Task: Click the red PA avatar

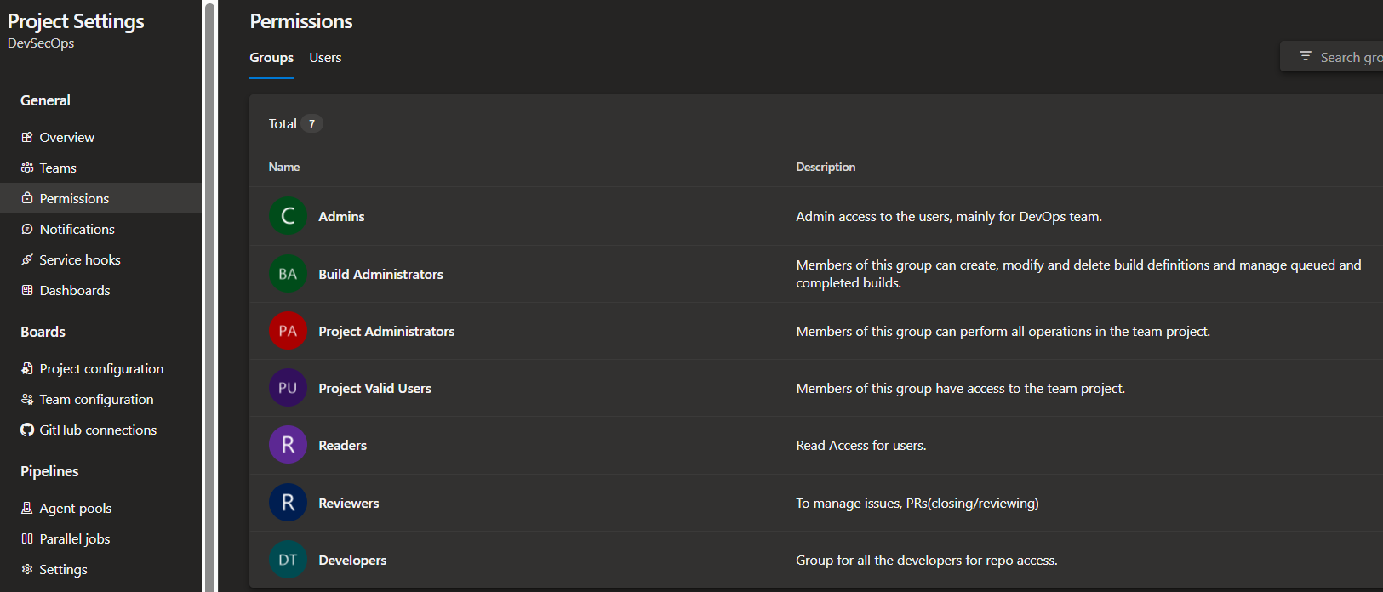Action: (288, 331)
